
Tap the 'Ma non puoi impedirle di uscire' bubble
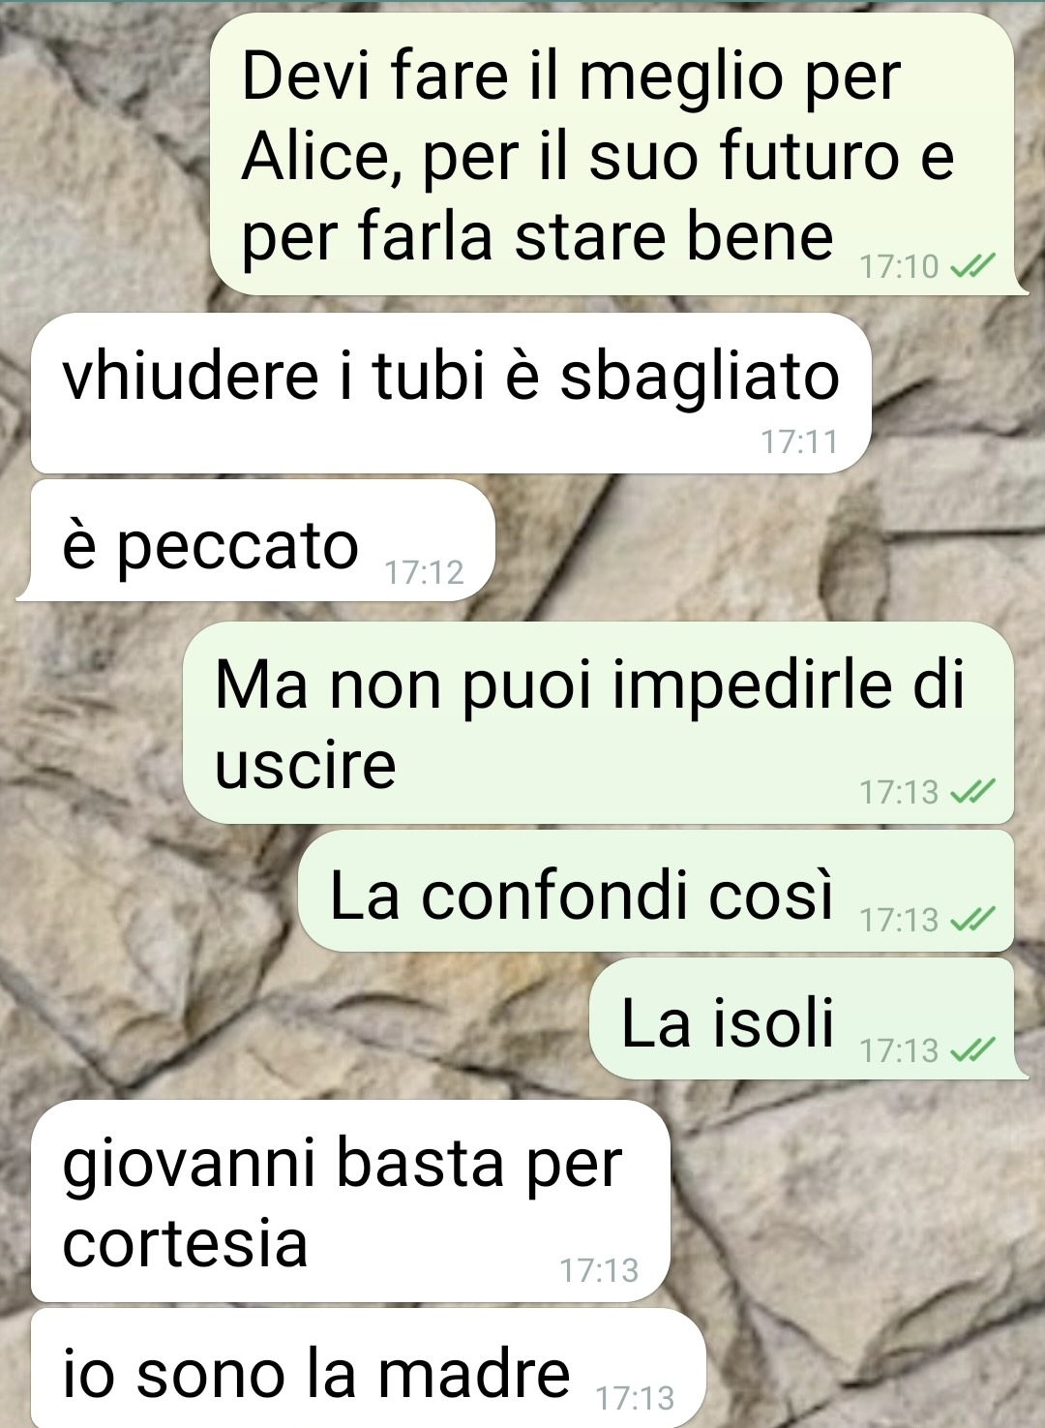click(x=598, y=723)
